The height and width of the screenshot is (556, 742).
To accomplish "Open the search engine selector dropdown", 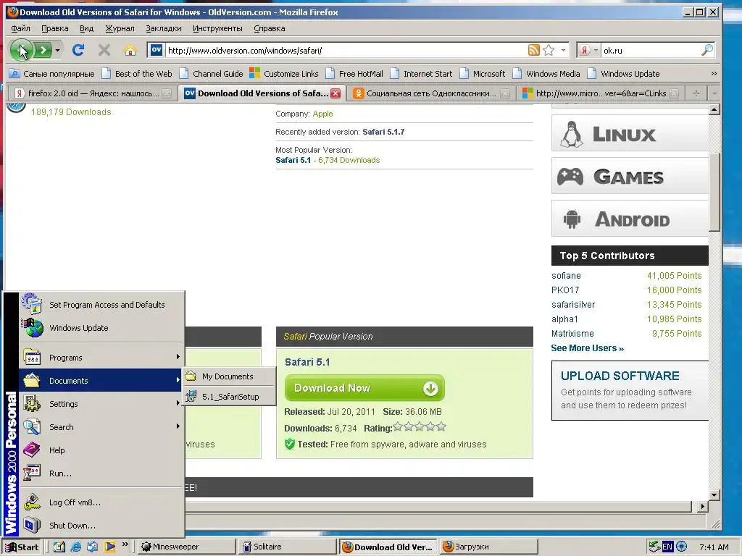I will coord(596,50).
